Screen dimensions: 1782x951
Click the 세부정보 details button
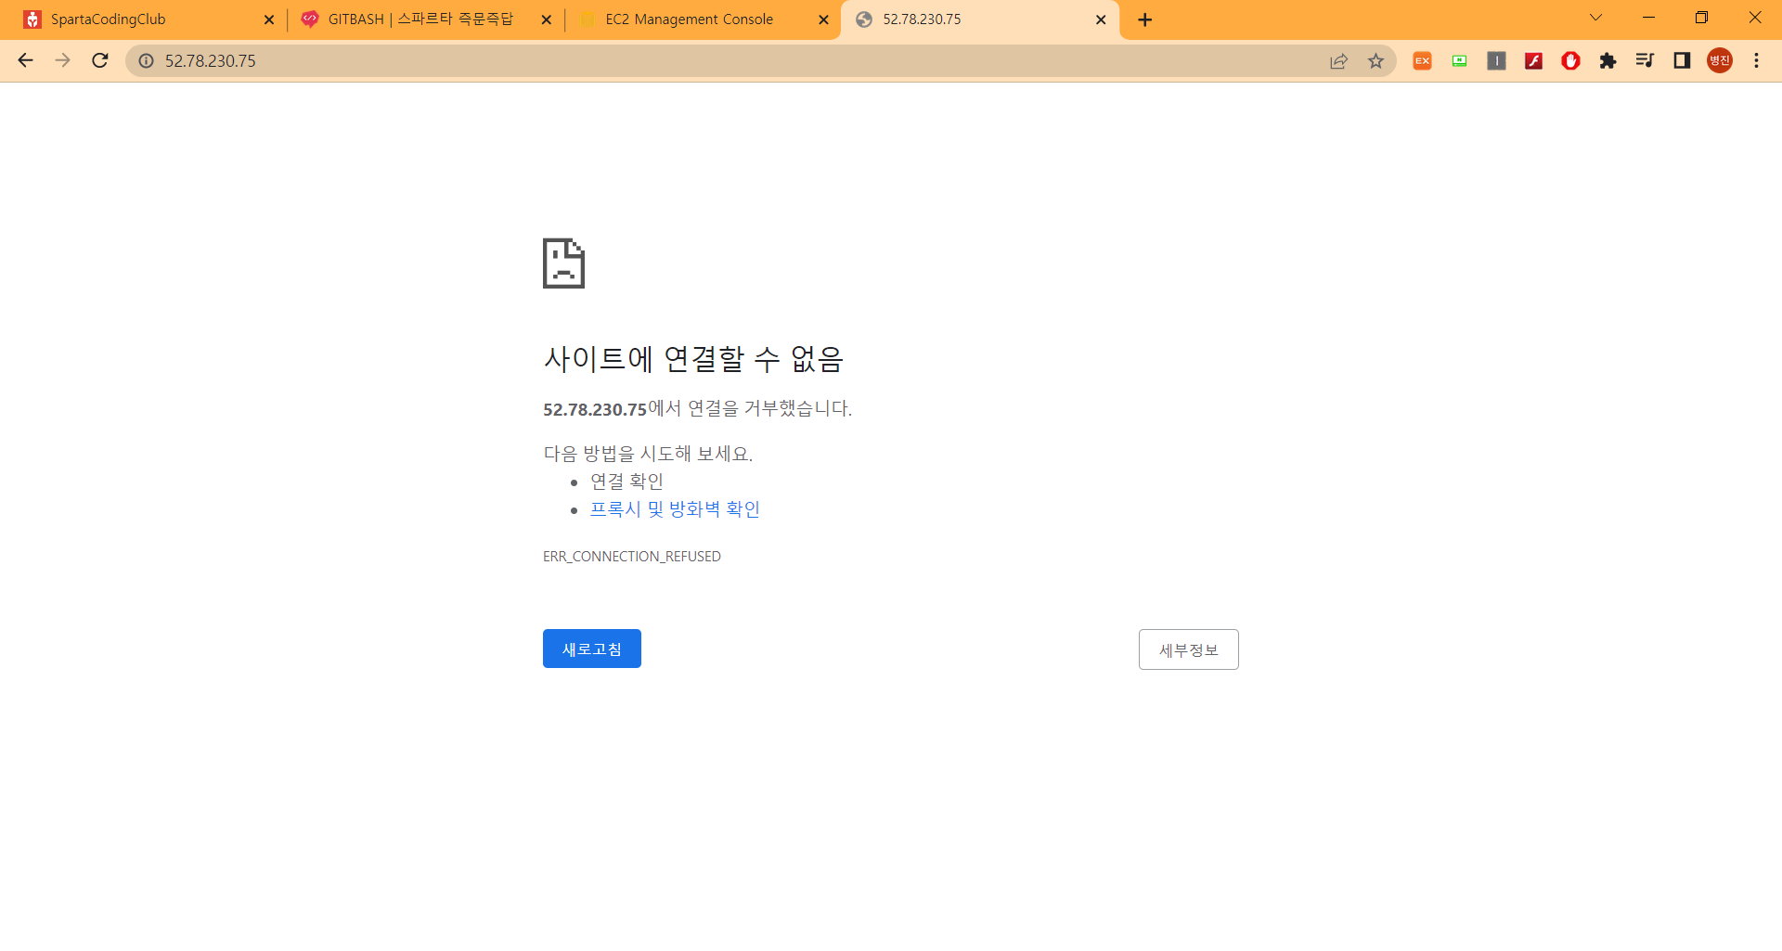coord(1189,649)
